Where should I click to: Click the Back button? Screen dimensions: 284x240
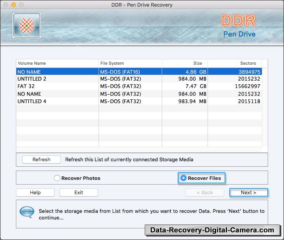tap(205, 192)
